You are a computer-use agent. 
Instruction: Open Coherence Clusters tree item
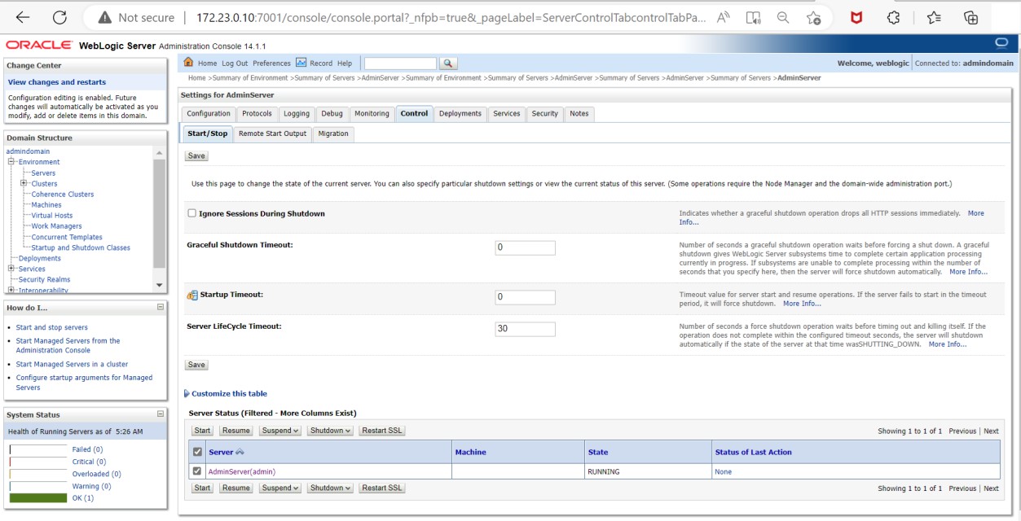click(63, 195)
